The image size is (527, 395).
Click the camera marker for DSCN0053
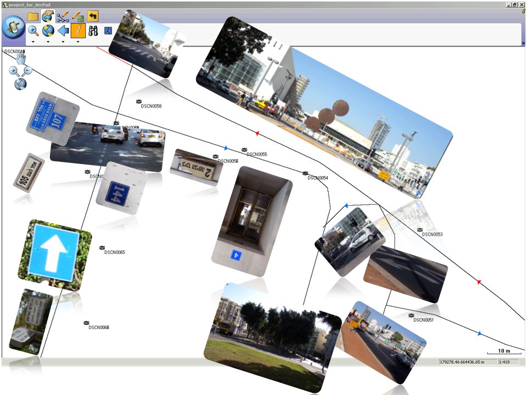click(x=420, y=230)
